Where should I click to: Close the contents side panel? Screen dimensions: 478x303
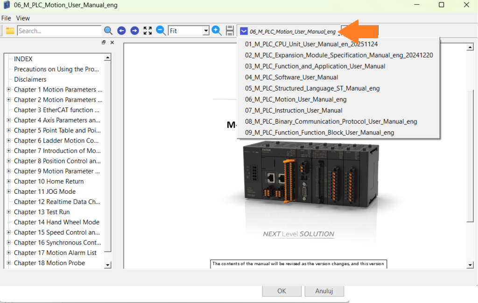click(112, 42)
